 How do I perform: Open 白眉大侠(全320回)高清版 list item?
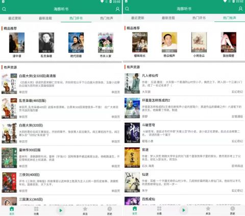click(61, 83)
